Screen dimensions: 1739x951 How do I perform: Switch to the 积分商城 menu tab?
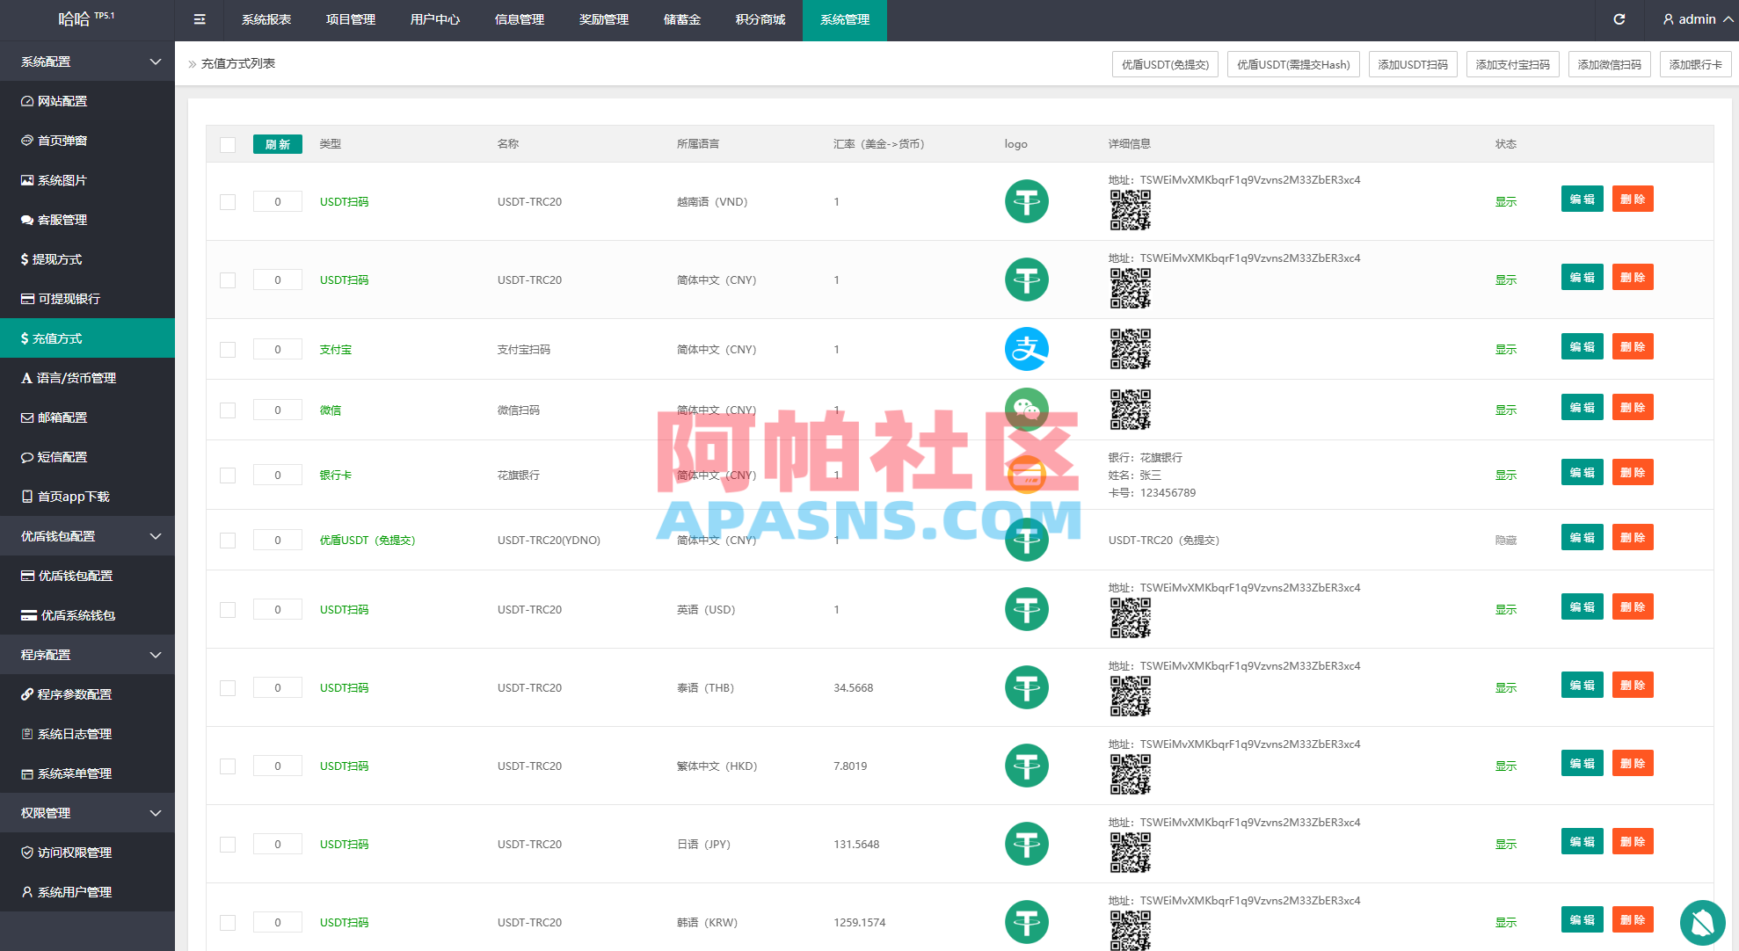pyautogui.click(x=760, y=19)
